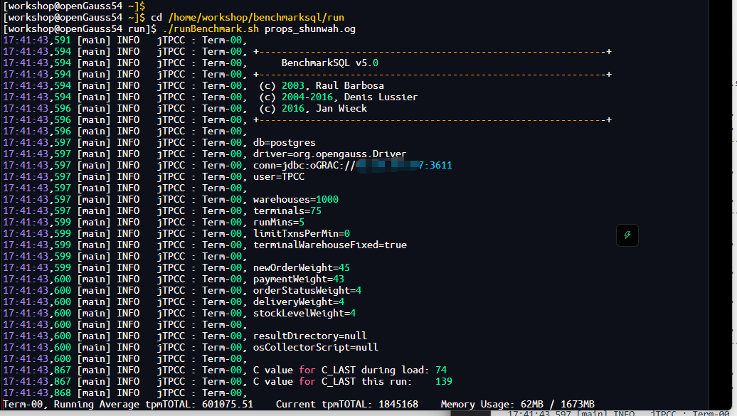Click terminalWarehouseFixed=true text

click(330, 245)
